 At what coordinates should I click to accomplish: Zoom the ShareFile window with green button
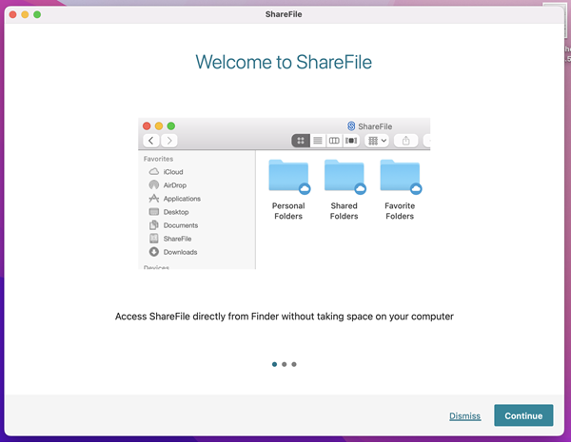point(37,14)
